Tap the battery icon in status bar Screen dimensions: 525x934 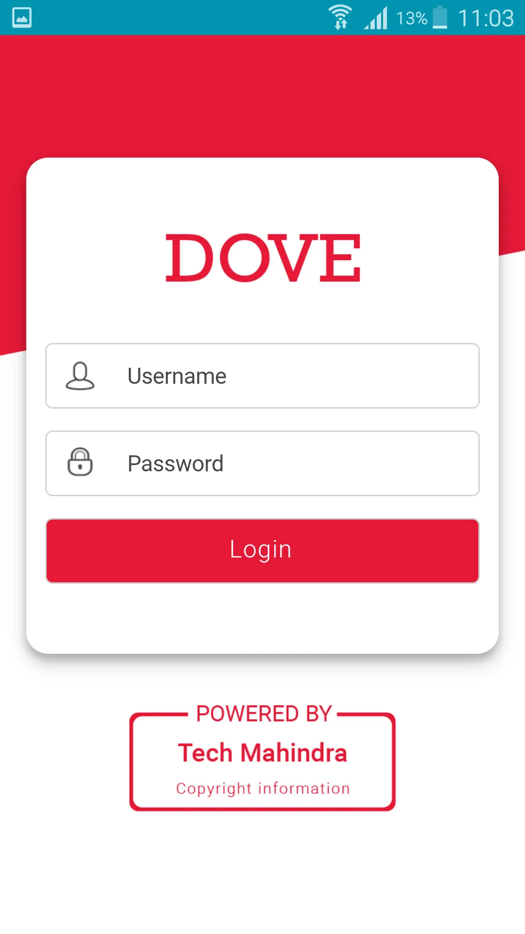(440, 18)
